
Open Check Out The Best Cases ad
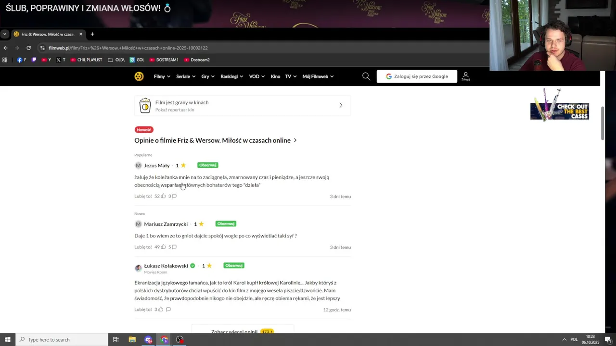pyautogui.click(x=559, y=105)
